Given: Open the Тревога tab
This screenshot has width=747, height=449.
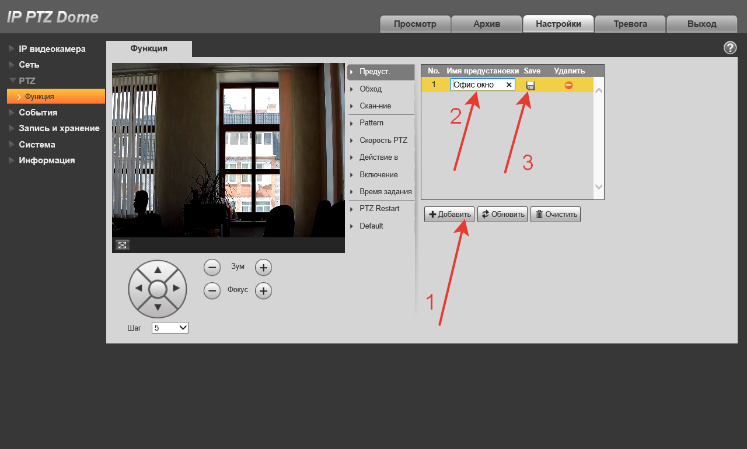Looking at the screenshot, I should click(x=630, y=24).
